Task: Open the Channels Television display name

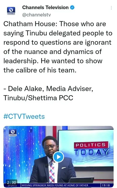Action: coord(45,7)
